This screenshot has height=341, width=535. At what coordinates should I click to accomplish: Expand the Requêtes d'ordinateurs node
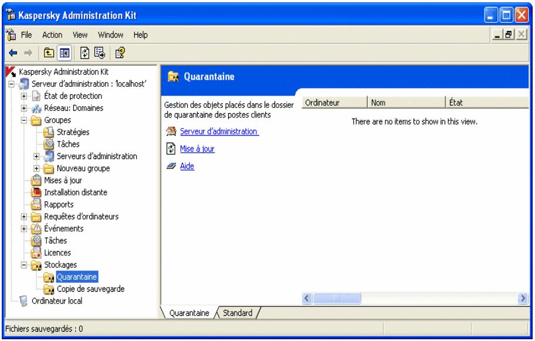pyautogui.click(x=24, y=217)
